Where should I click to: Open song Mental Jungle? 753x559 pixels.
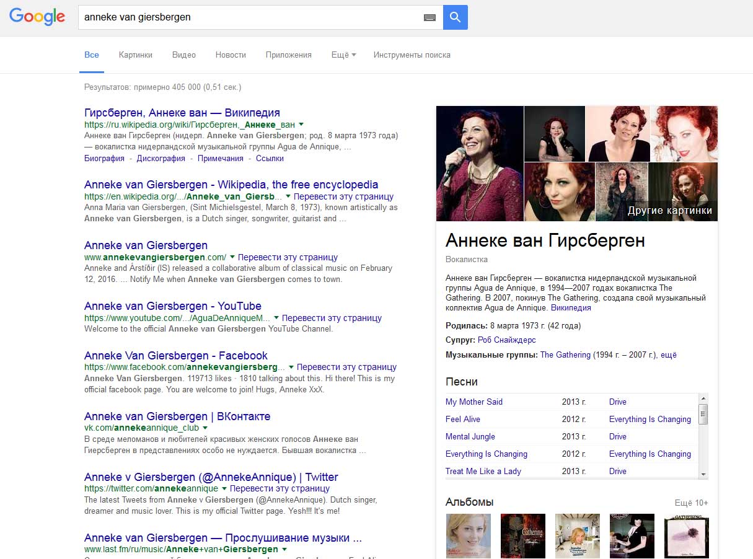(470, 436)
